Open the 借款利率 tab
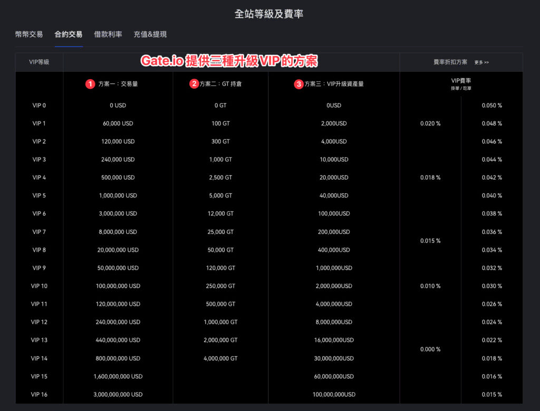540x411 pixels. tap(108, 34)
